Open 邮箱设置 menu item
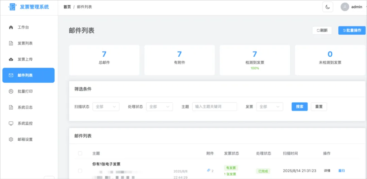 coord(29,140)
